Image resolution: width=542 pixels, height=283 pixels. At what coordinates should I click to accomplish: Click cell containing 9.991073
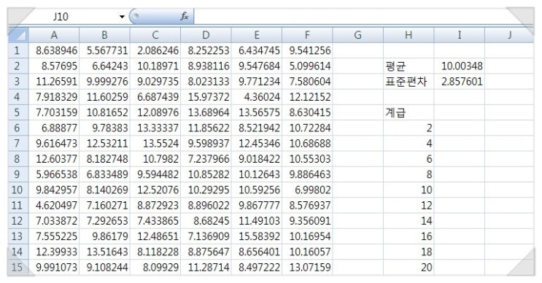point(54,267)
